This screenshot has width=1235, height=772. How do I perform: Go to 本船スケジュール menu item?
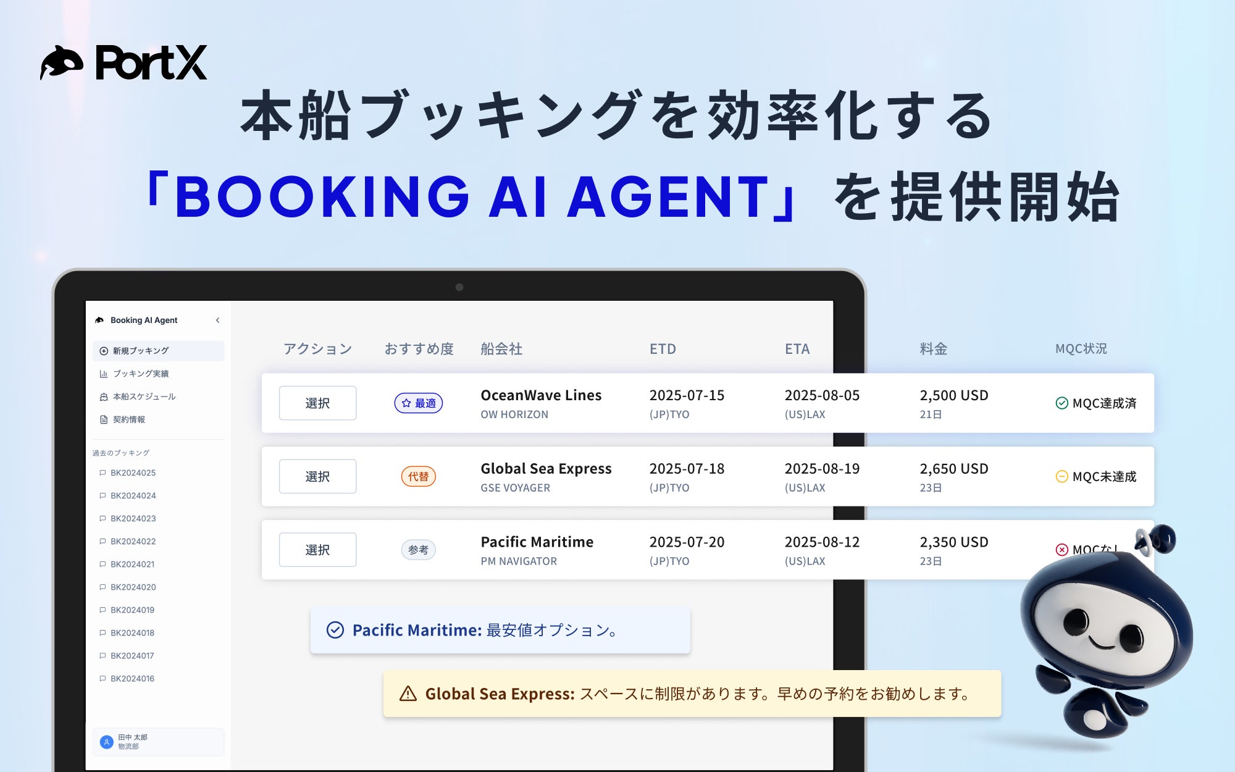pyautogui.click(x=158, y=396)
